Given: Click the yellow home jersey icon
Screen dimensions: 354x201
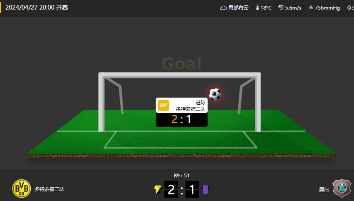Looking at the screenshot, I should [158, 189].
